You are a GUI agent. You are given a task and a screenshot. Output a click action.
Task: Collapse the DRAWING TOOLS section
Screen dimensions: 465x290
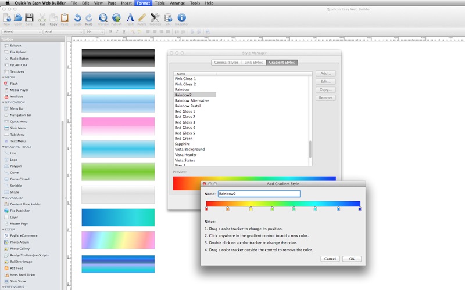pyautogui.click(x=3, y=147)
